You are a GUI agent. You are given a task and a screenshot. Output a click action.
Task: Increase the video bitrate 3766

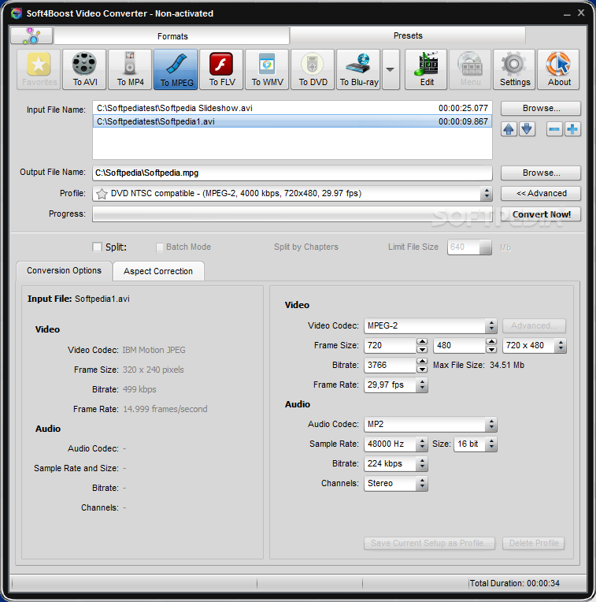422,361
